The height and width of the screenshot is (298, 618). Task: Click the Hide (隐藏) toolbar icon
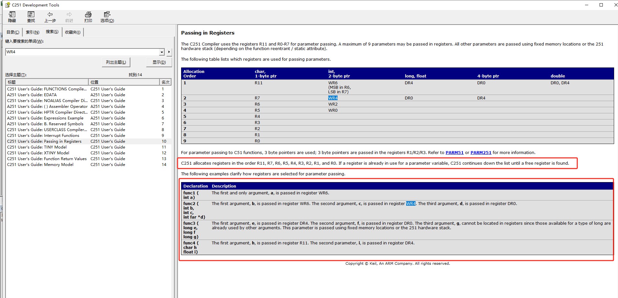(x=12, y=17)
